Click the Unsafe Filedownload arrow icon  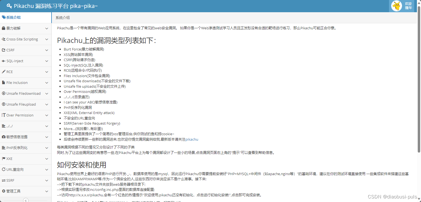[4, 93]
